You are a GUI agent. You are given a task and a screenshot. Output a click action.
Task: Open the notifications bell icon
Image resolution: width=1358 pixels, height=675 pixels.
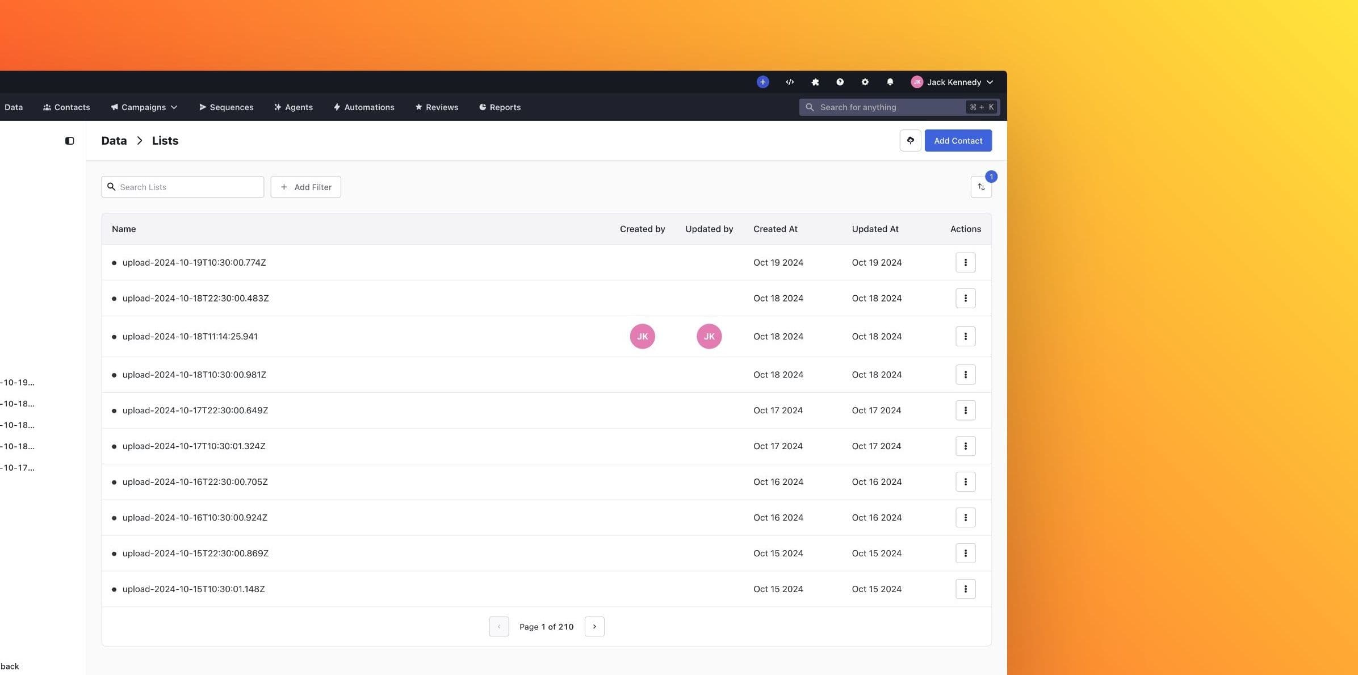coord(890,82)
